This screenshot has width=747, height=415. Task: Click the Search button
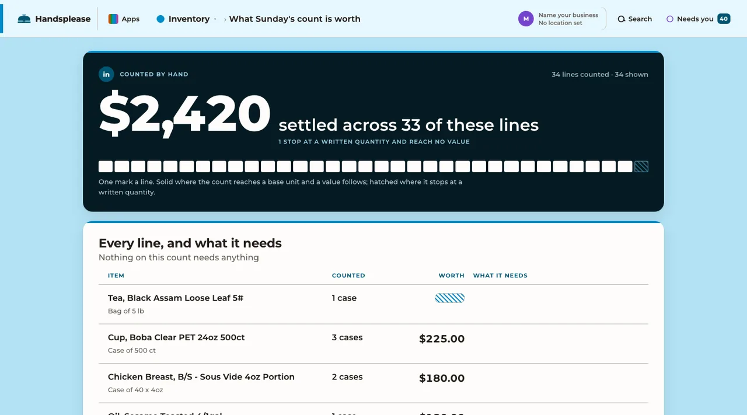click(635, 19)
